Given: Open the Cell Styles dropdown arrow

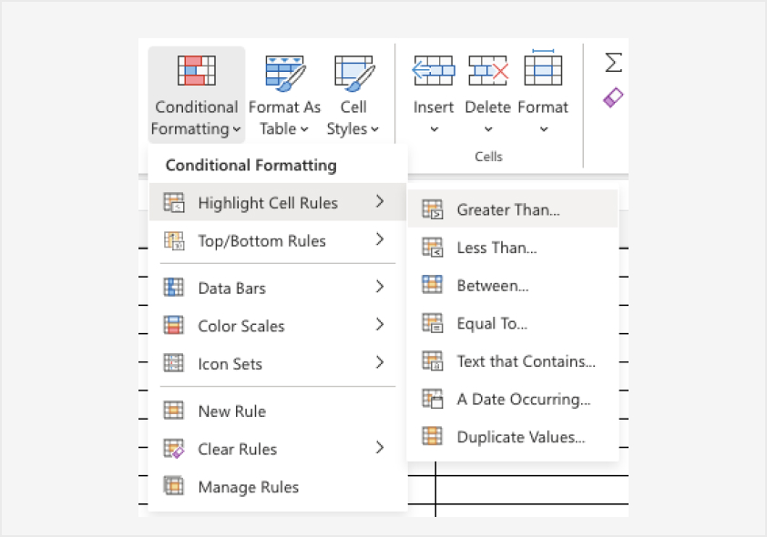Looking at the screenshot, I should [x=374, y=129].
